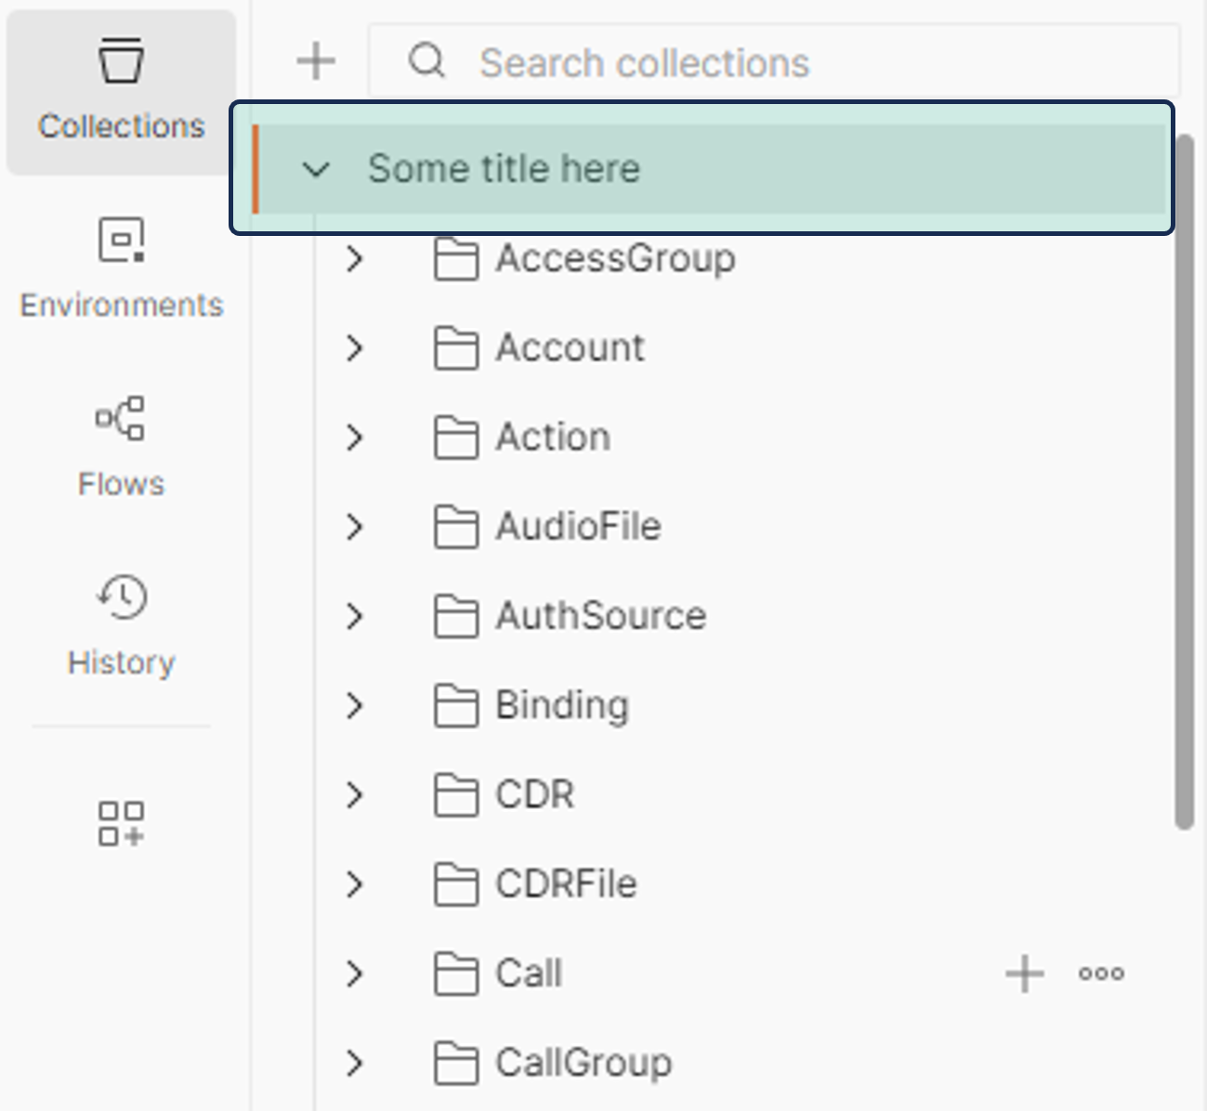Select the Action folder
The height and width of the screenshot is (1111, 1207).
tap(552, 438)
